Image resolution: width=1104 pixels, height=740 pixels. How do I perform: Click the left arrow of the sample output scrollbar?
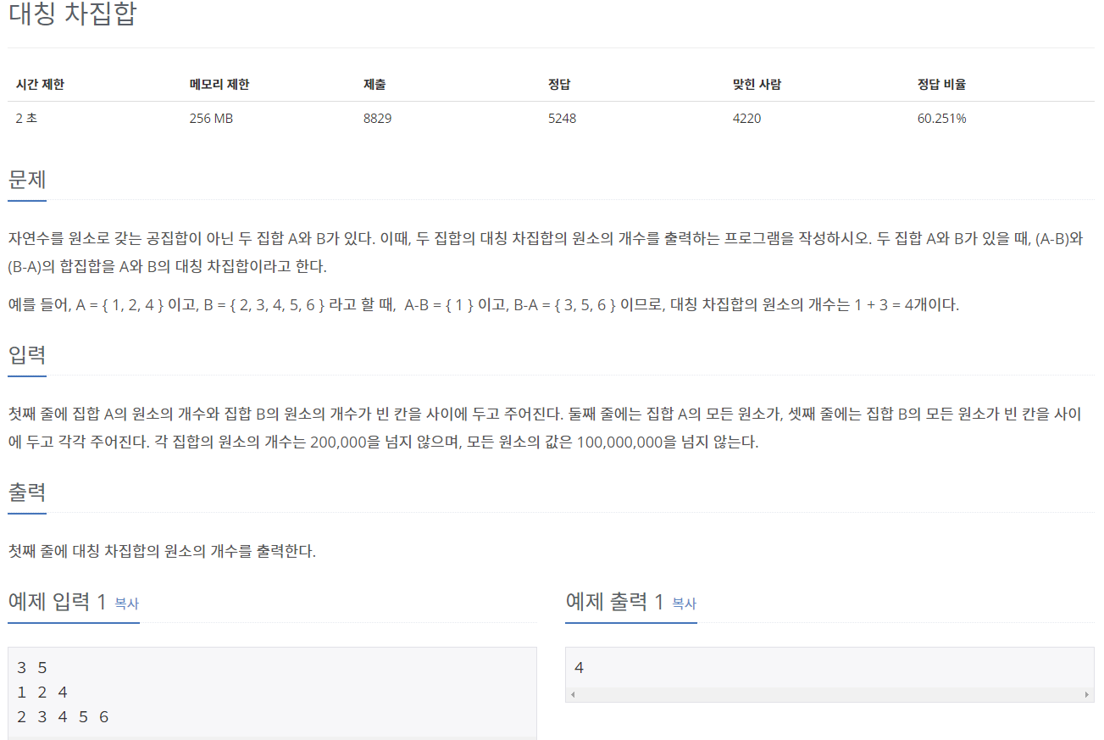pyautogui.click(x=574, y=694)
